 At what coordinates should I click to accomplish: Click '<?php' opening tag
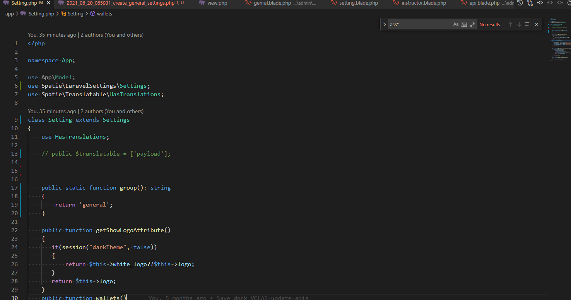[36, 43]
